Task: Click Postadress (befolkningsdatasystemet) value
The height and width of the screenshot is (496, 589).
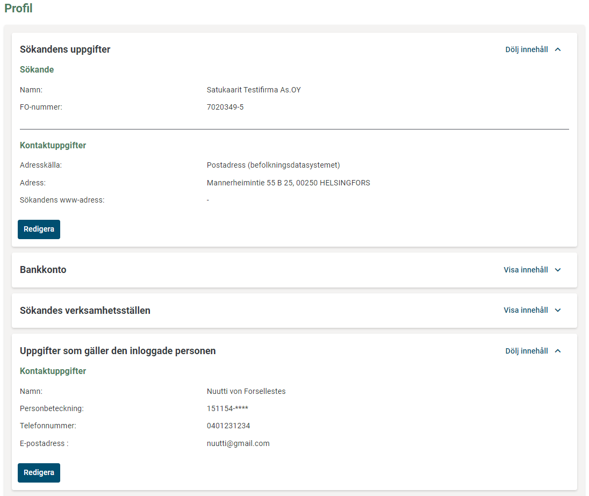Action: [273, 166]
